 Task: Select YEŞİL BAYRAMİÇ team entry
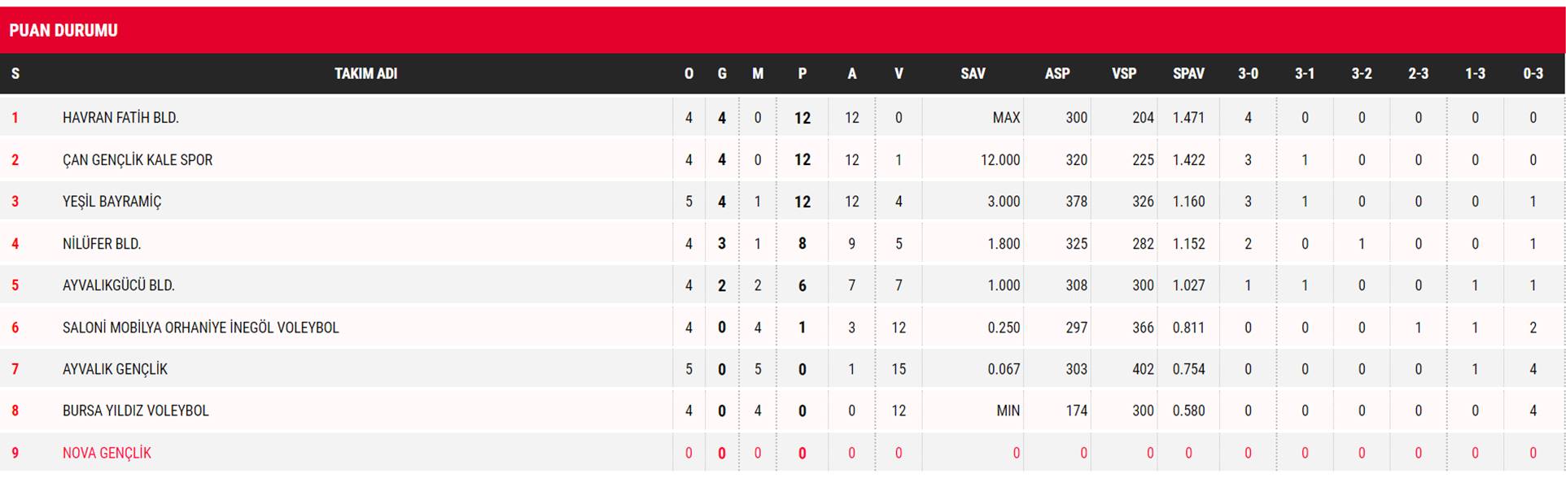pos(112,202)
